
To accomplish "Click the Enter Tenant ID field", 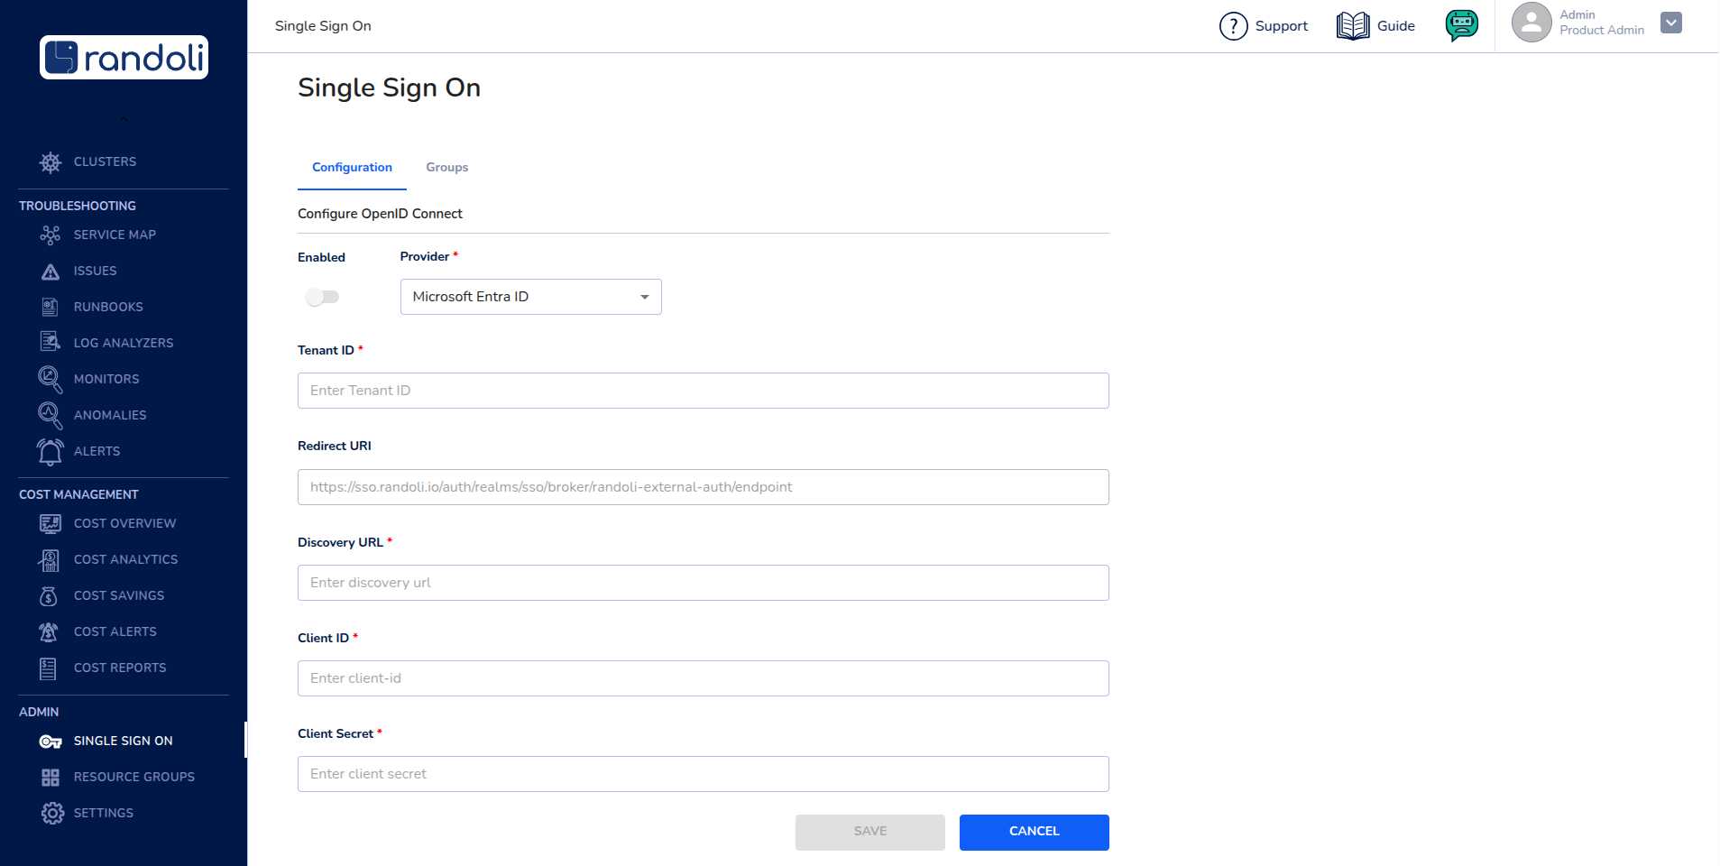I will [703, 391].
